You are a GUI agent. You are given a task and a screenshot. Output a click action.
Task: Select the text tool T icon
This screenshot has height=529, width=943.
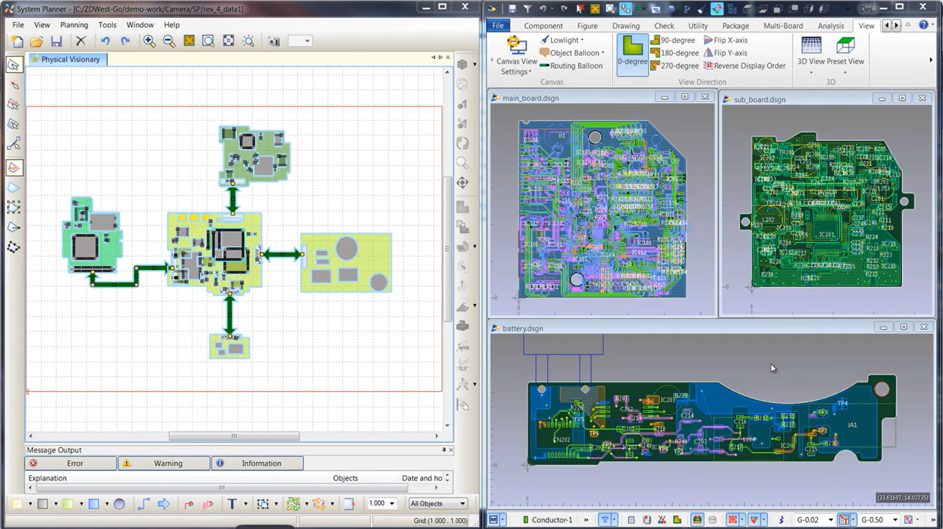point(232,504)
